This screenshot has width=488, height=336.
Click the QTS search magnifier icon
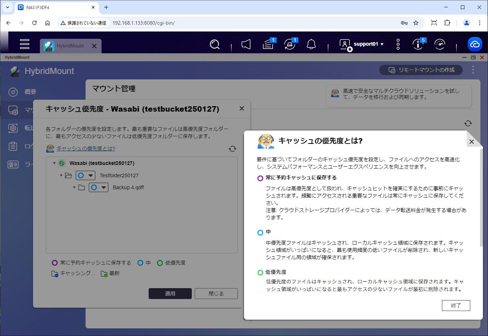tap(215, 44)
